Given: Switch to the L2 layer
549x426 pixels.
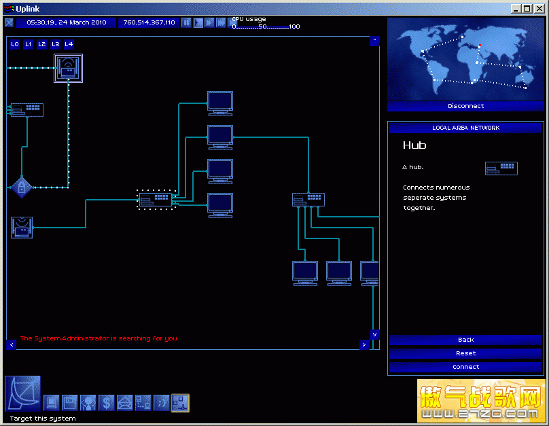Looking at the screenshot, I should [x=42, y=44].
